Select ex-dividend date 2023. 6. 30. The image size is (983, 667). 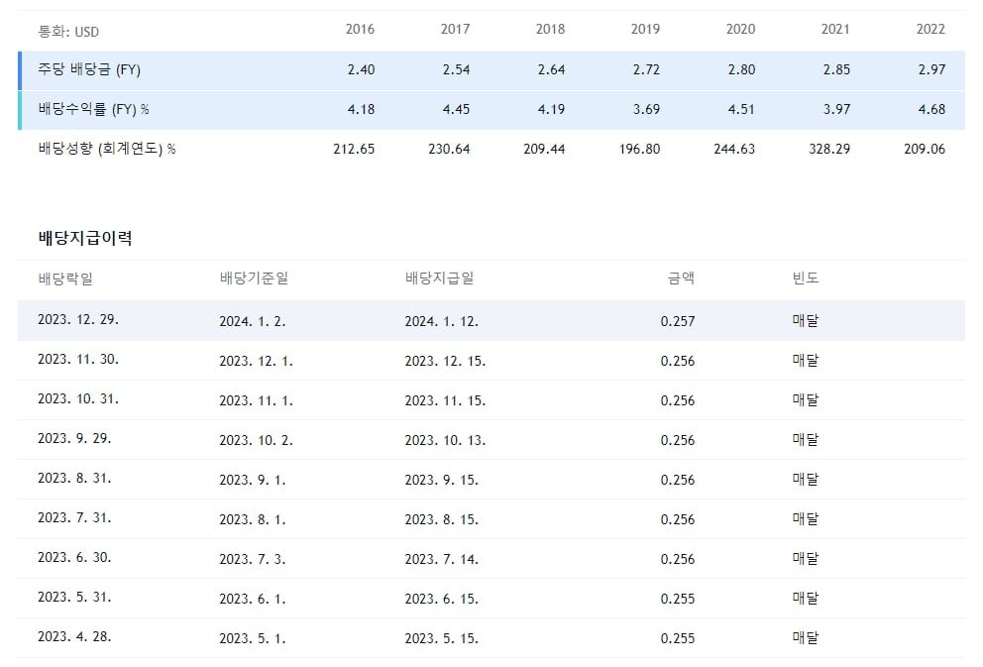point(74,557)
